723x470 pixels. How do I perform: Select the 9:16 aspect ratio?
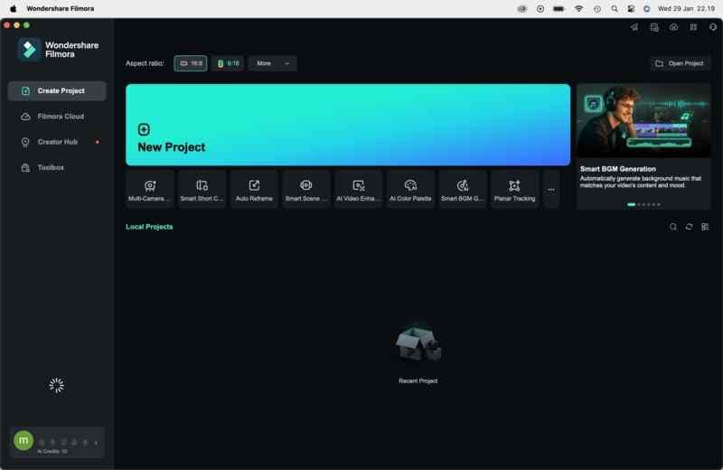point(228,63)
